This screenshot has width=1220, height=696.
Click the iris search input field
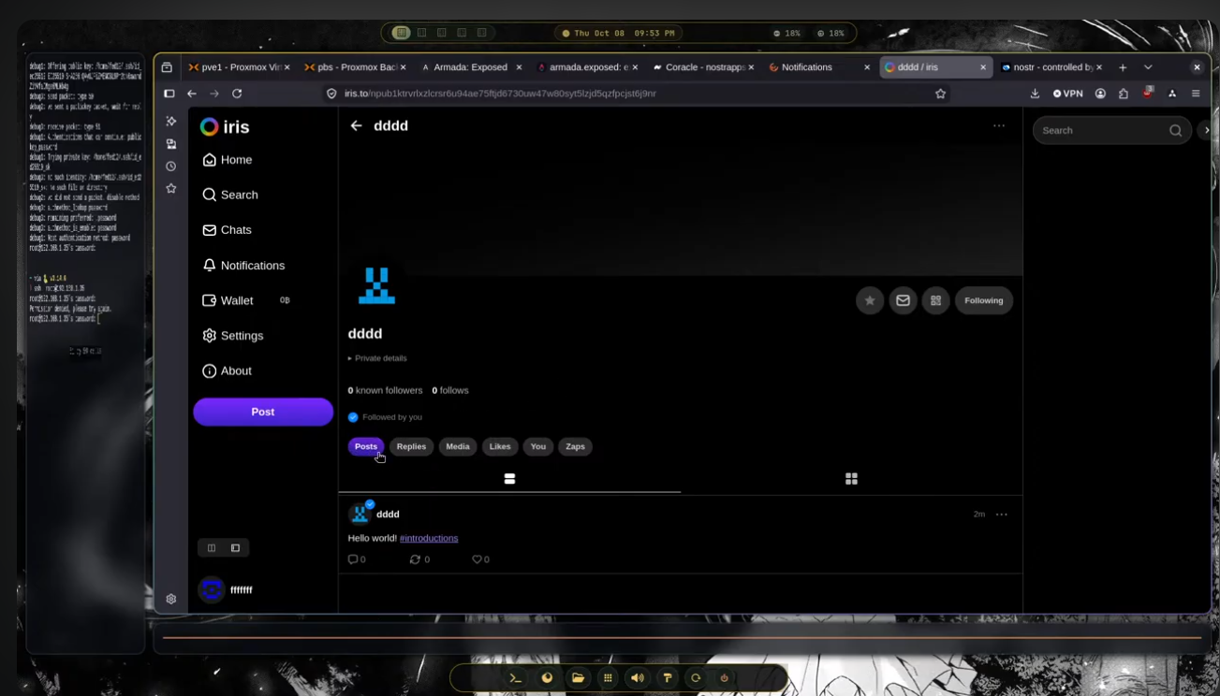point(1111,131)
